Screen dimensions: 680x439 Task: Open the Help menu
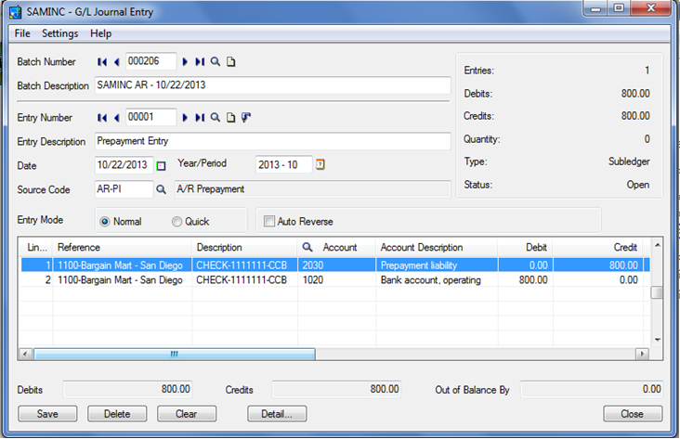101,33
